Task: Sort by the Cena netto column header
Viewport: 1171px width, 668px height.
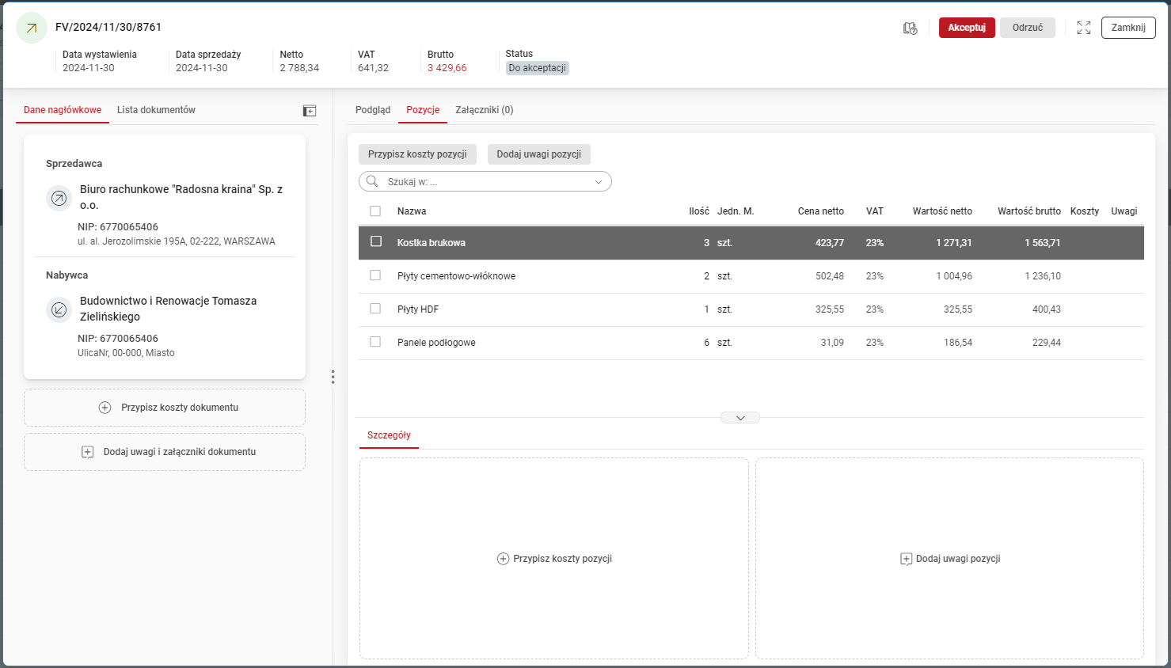Action: click(821, 211)
